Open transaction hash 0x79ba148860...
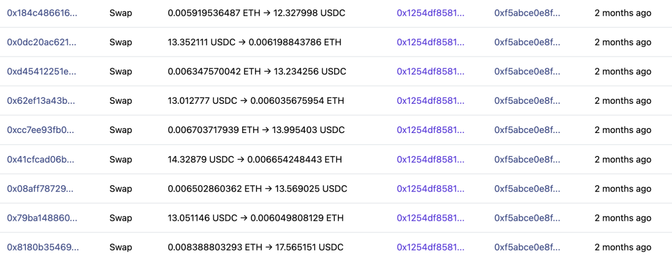 [42, 217]
